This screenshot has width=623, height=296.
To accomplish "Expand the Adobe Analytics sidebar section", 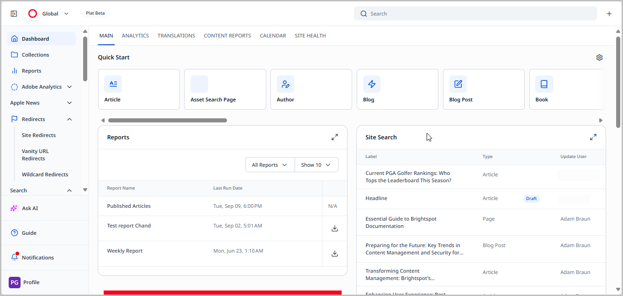I will click(69, 87).
